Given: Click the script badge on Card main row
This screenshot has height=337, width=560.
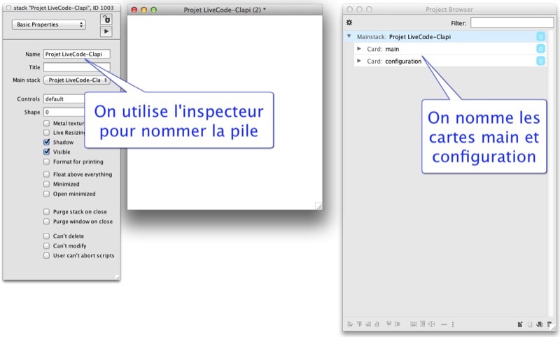Looking at the screenshot, I should point(540,49).
